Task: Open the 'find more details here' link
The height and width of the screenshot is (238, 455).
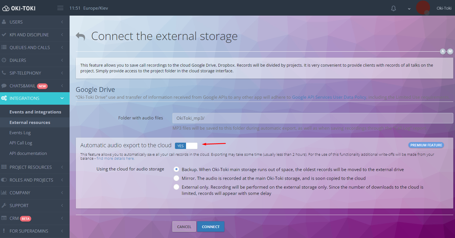Action: [x=115, y=159]
